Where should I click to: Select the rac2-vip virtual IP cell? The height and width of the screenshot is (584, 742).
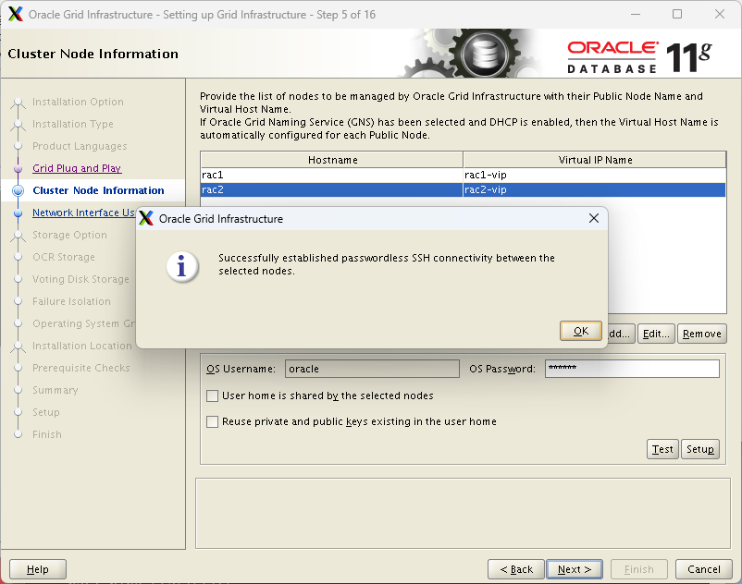click(594, 189)
